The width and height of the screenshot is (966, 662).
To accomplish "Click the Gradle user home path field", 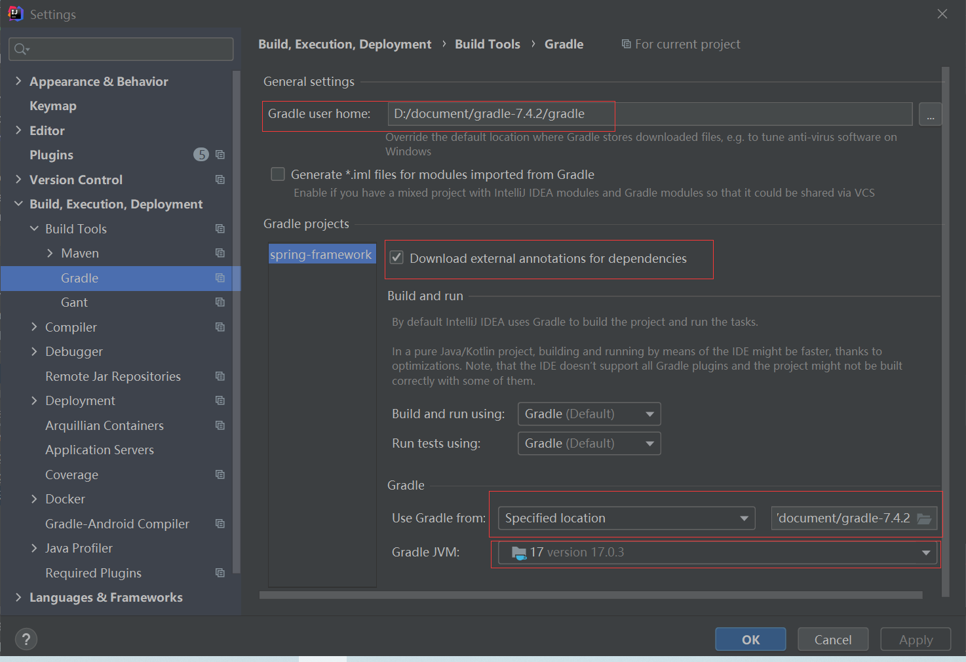I will click(649, 114).
